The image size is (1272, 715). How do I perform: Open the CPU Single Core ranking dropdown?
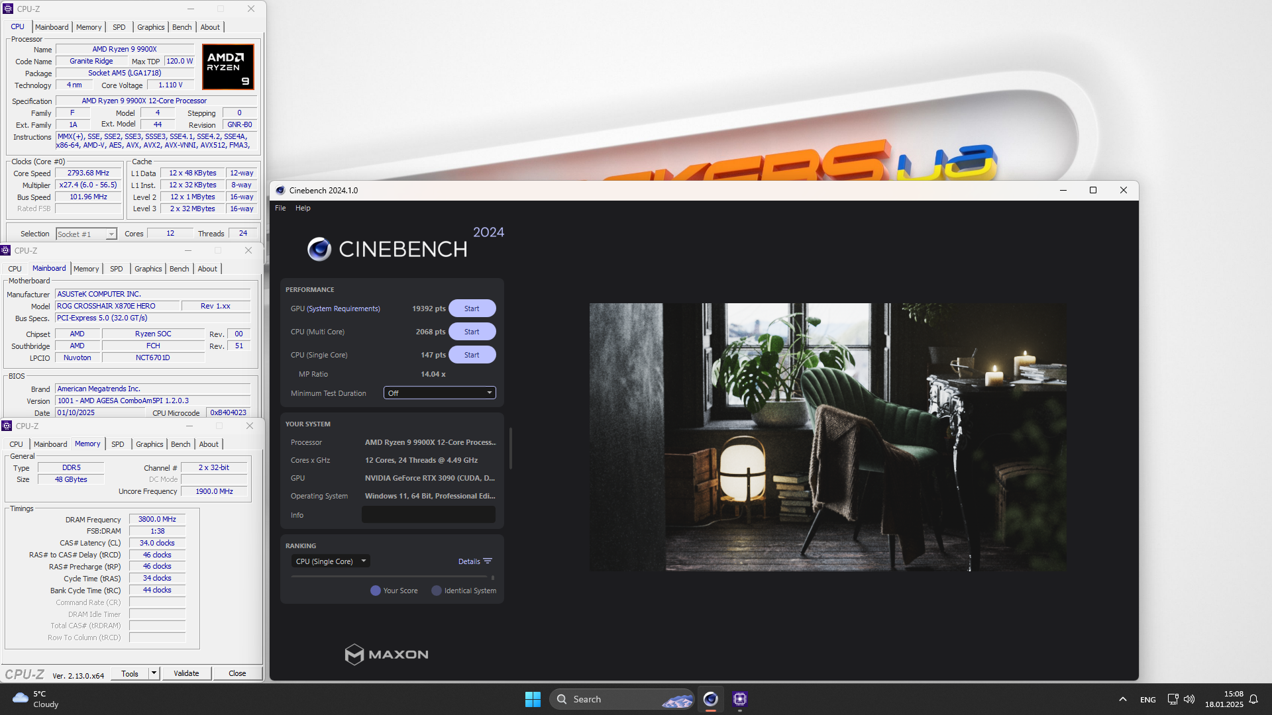click(330, 561)
